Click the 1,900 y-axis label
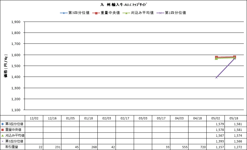 click(x=16, y=22)
